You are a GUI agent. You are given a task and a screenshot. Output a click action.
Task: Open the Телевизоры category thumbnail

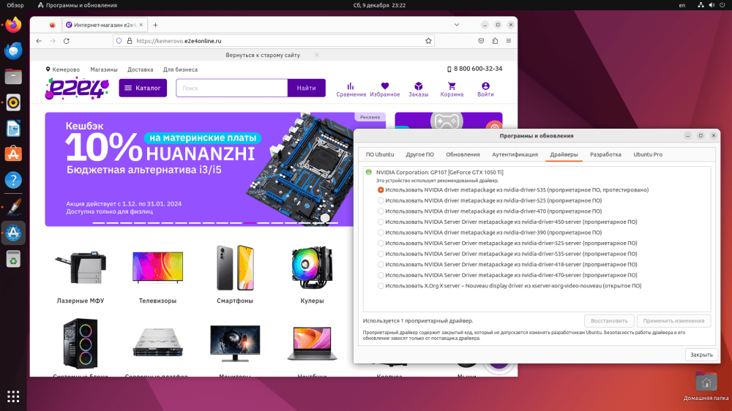click(157, 268)
